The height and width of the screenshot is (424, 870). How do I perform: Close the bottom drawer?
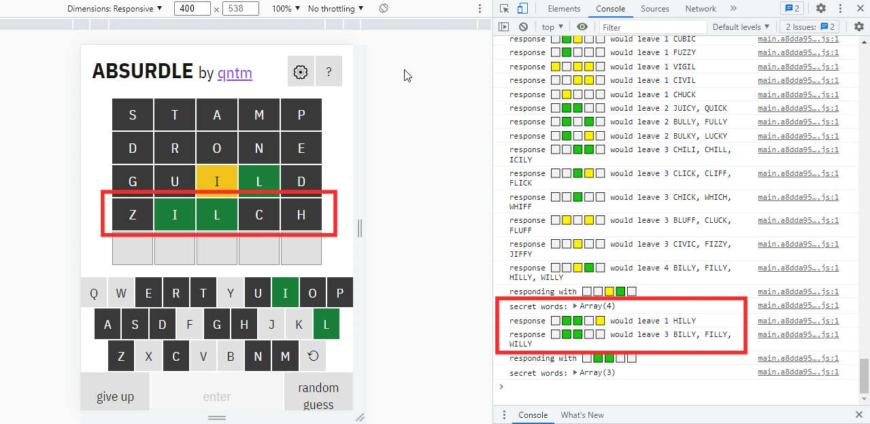pyautogui.click(x=859, y=415)
